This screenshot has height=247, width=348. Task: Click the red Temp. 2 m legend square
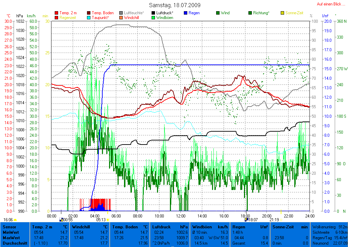(x=56, y=13)
